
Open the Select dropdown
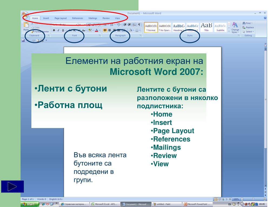click(x=248, y=32)
